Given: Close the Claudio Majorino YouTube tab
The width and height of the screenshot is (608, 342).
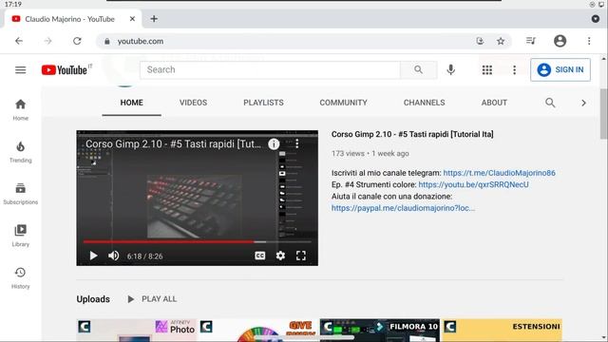Looking at the screenshot, I should (132, 19).
